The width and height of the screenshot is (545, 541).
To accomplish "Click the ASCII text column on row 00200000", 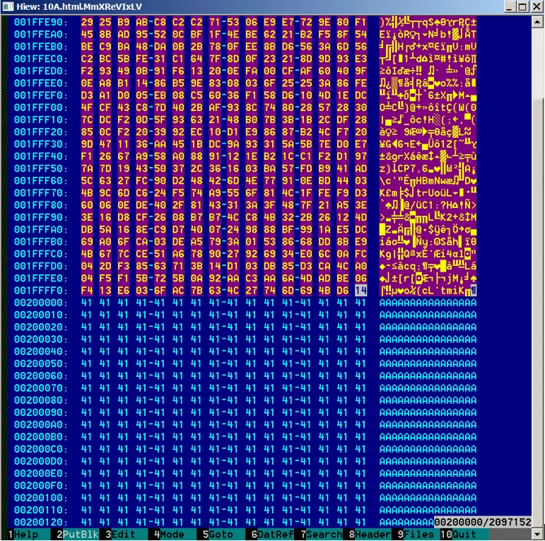I will click(x=428, y=303).
